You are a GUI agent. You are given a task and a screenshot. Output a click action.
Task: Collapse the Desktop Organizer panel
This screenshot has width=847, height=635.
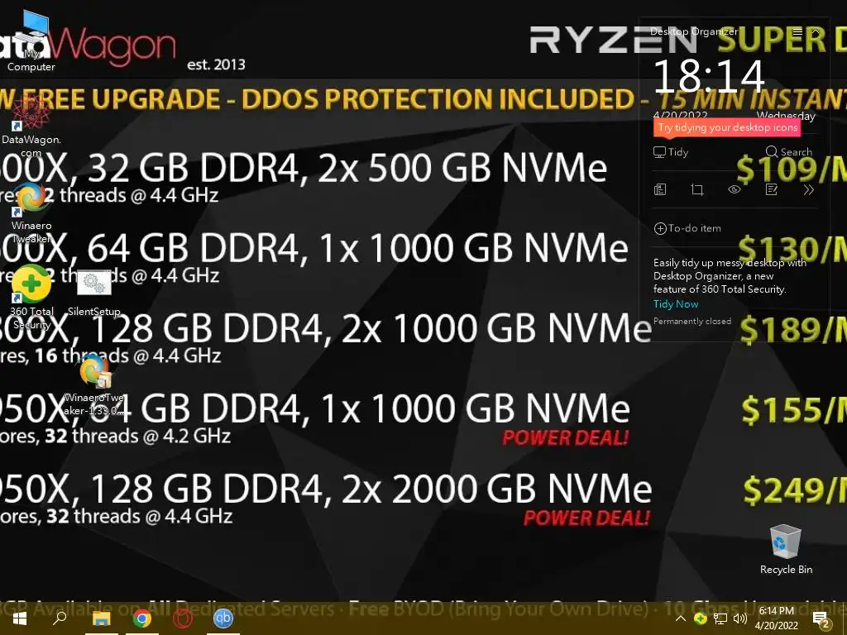tap(816, 32)
